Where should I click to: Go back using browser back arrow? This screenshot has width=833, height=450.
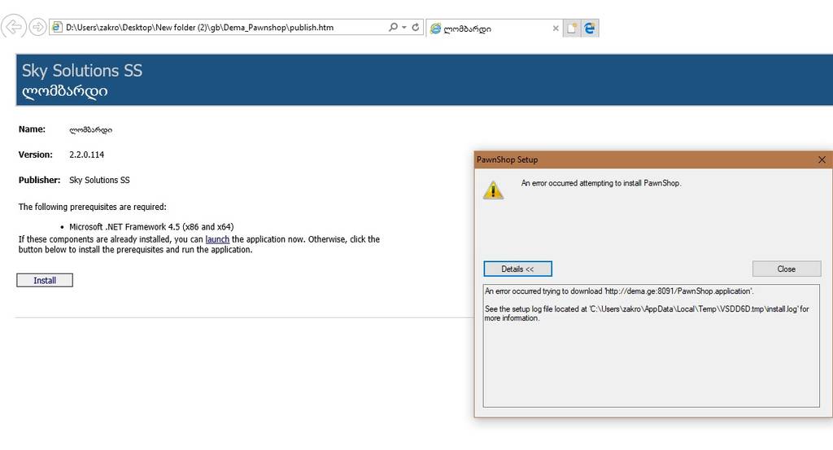pyautogui.click(x=13, y=26)
